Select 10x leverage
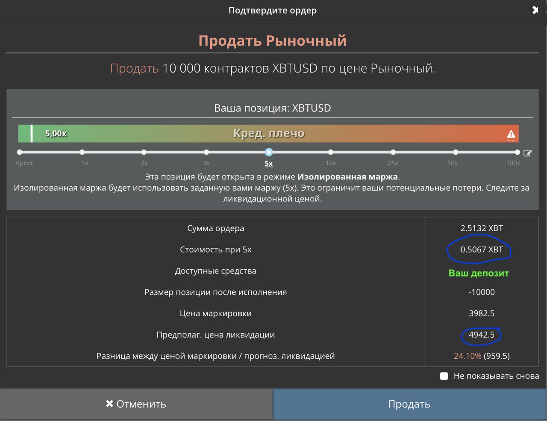Screen dimensions: 547x421 [331, 152]
